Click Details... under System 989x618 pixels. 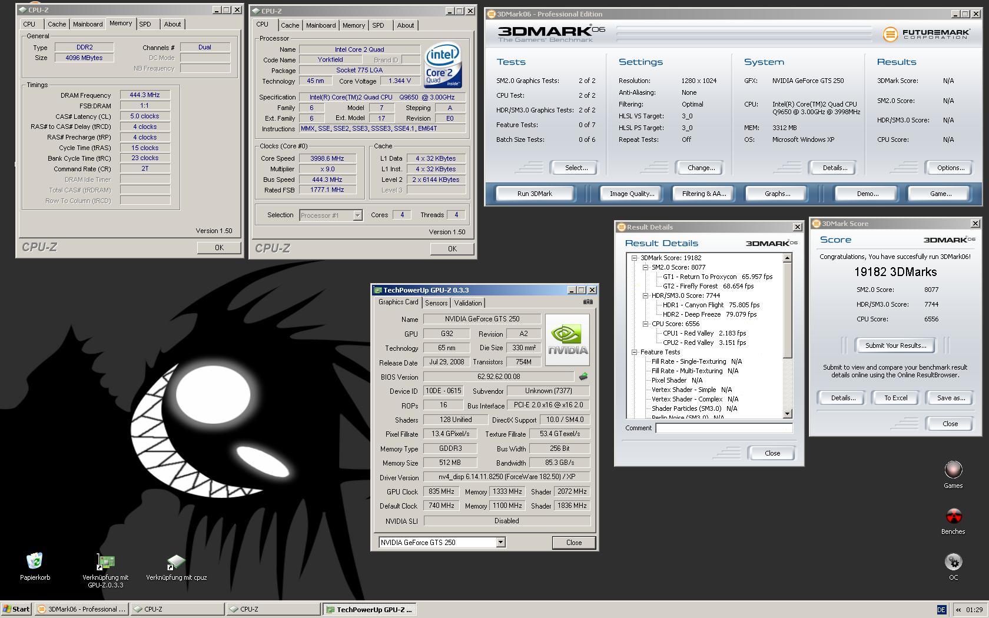pos(835,168)
